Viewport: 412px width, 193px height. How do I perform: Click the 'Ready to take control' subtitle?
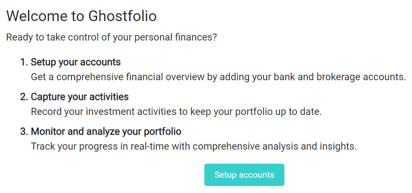111,37
